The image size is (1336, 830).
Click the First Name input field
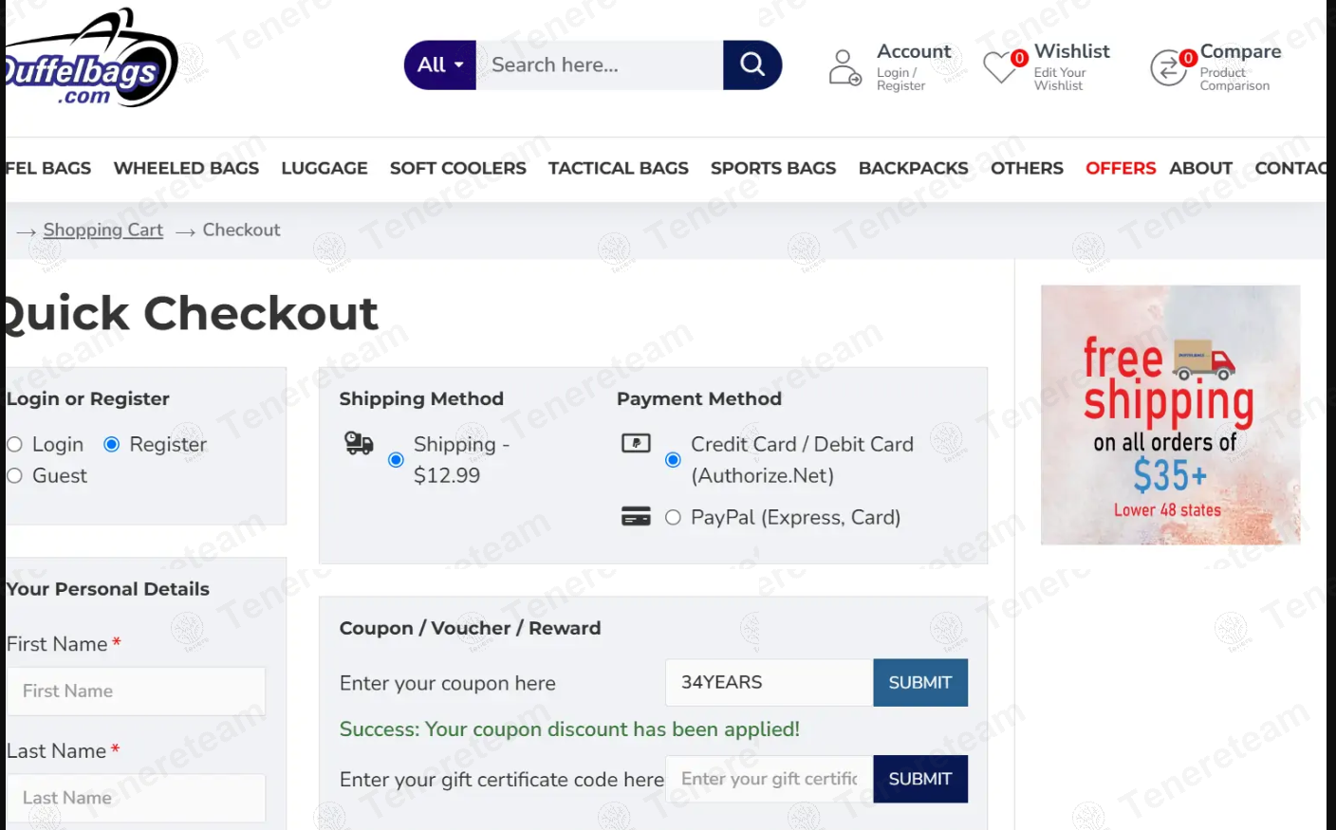[137, 691]
